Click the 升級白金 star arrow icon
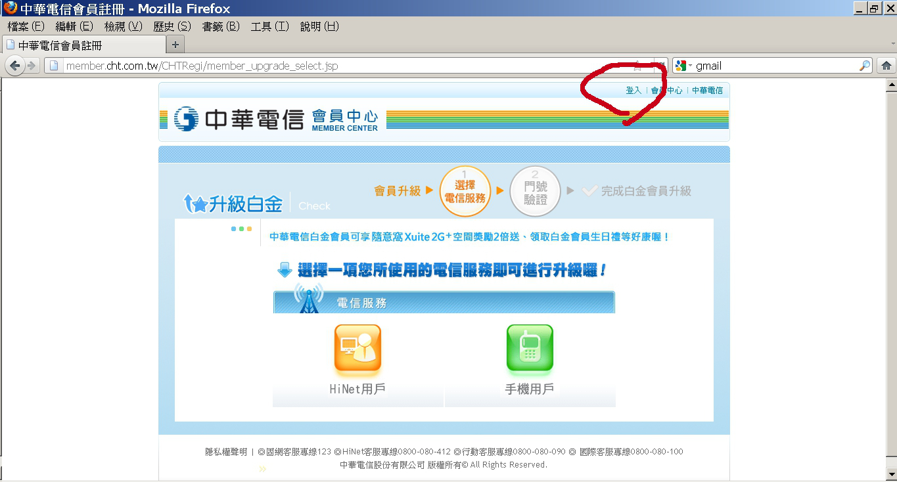 tap(196, 204)
